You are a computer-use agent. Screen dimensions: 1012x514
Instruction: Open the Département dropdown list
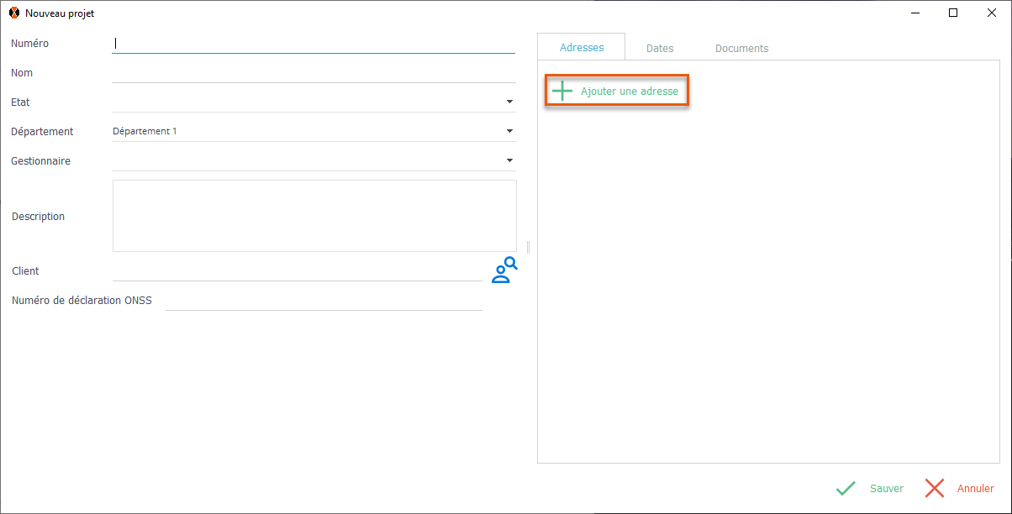[509, 132]
